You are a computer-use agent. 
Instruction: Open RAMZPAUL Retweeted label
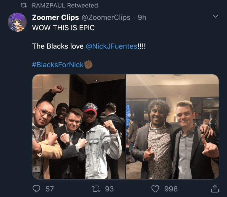point(65,6)
